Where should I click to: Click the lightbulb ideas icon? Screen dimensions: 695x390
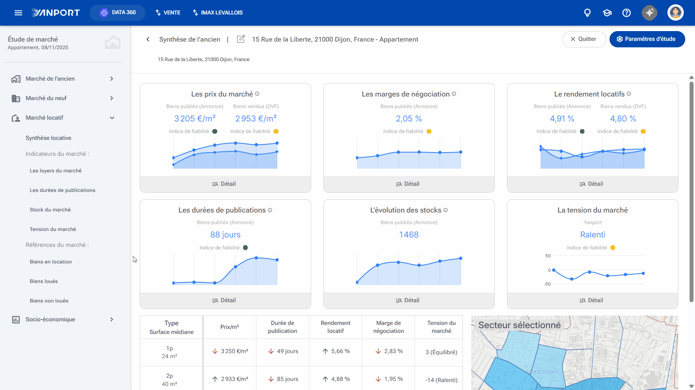click(587, 13)
